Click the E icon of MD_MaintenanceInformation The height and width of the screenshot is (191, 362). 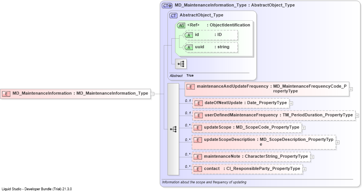(x=6, y=94)
